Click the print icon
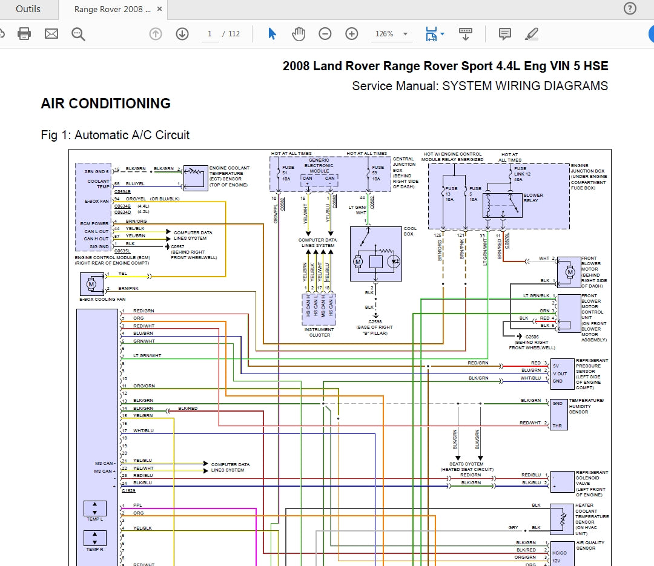The width and height of the screenshot is (654, 566). tap(24, 34)
